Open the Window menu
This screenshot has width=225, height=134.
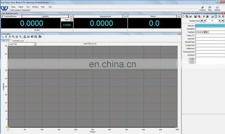pos(35,7)
